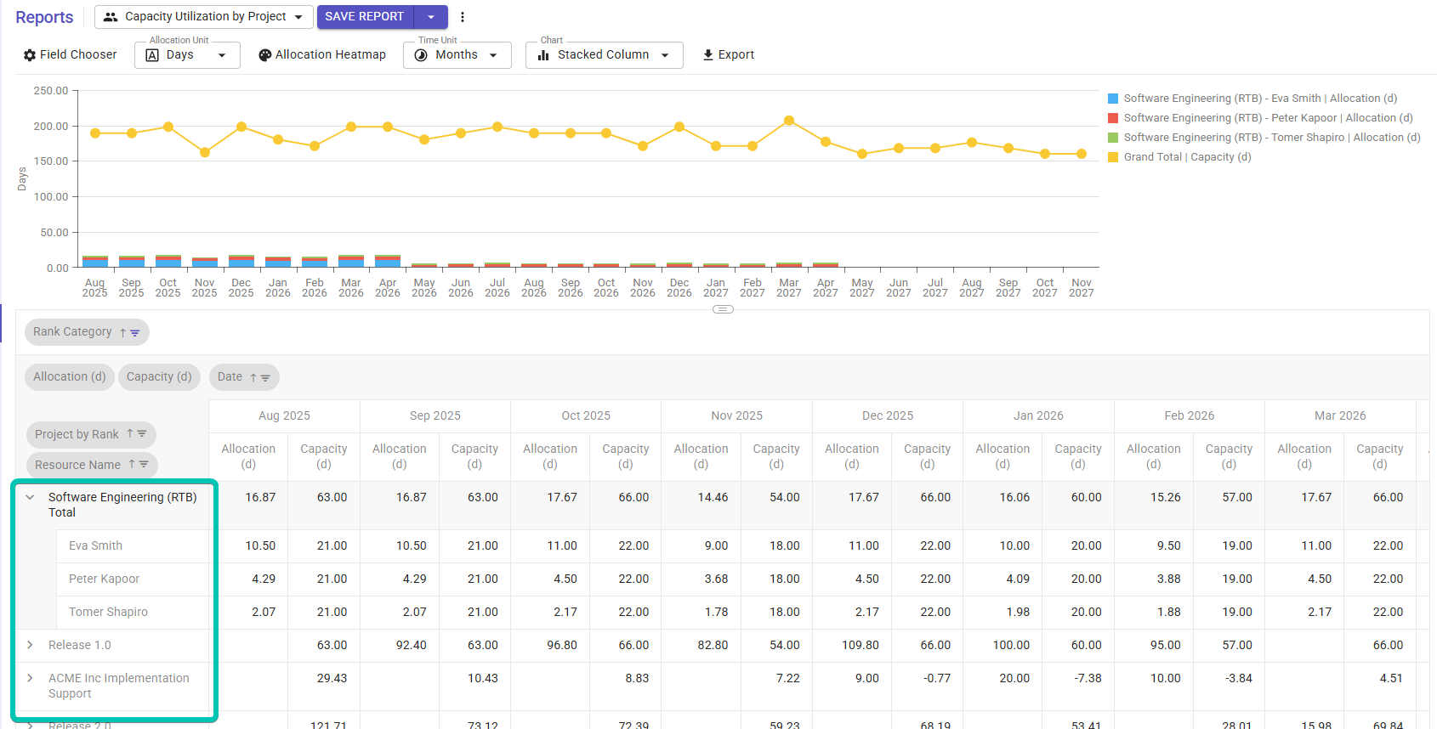Click the sort arrow on Date chip

click(253, 378)
